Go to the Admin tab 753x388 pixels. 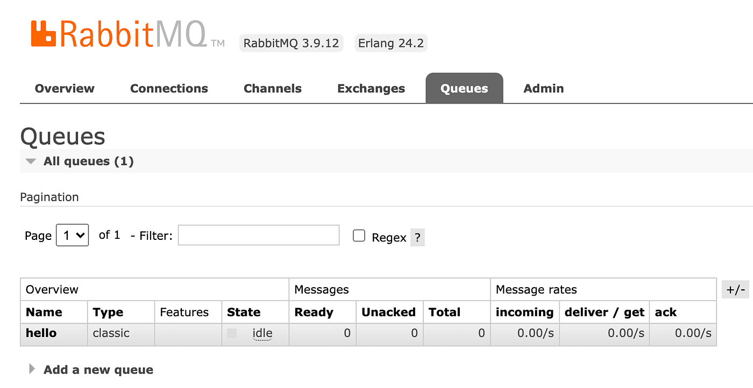coord(543,88)
